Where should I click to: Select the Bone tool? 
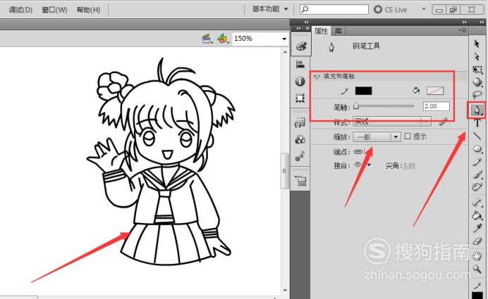(477, 203)
